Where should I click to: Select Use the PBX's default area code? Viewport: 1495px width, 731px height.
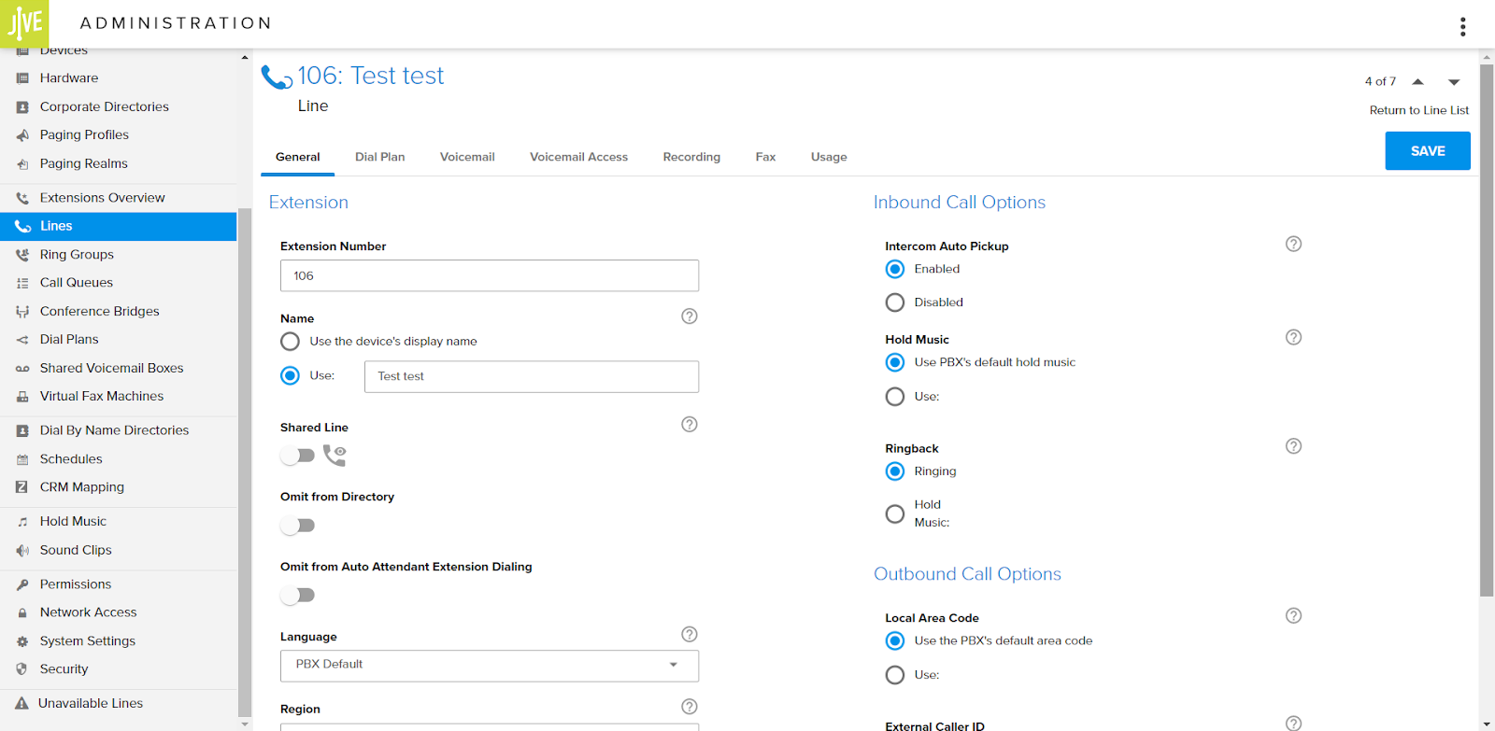pos(895,640)
